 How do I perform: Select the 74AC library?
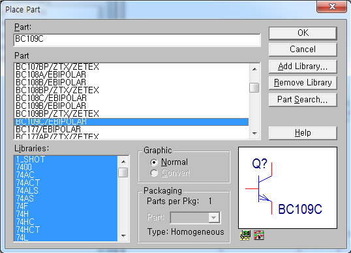tap(66, 175)
